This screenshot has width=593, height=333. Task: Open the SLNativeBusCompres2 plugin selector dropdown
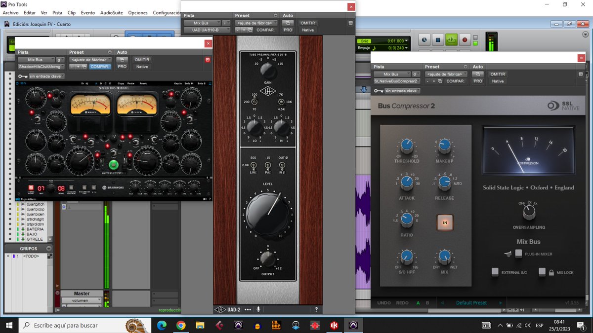[x=397, y=81]
